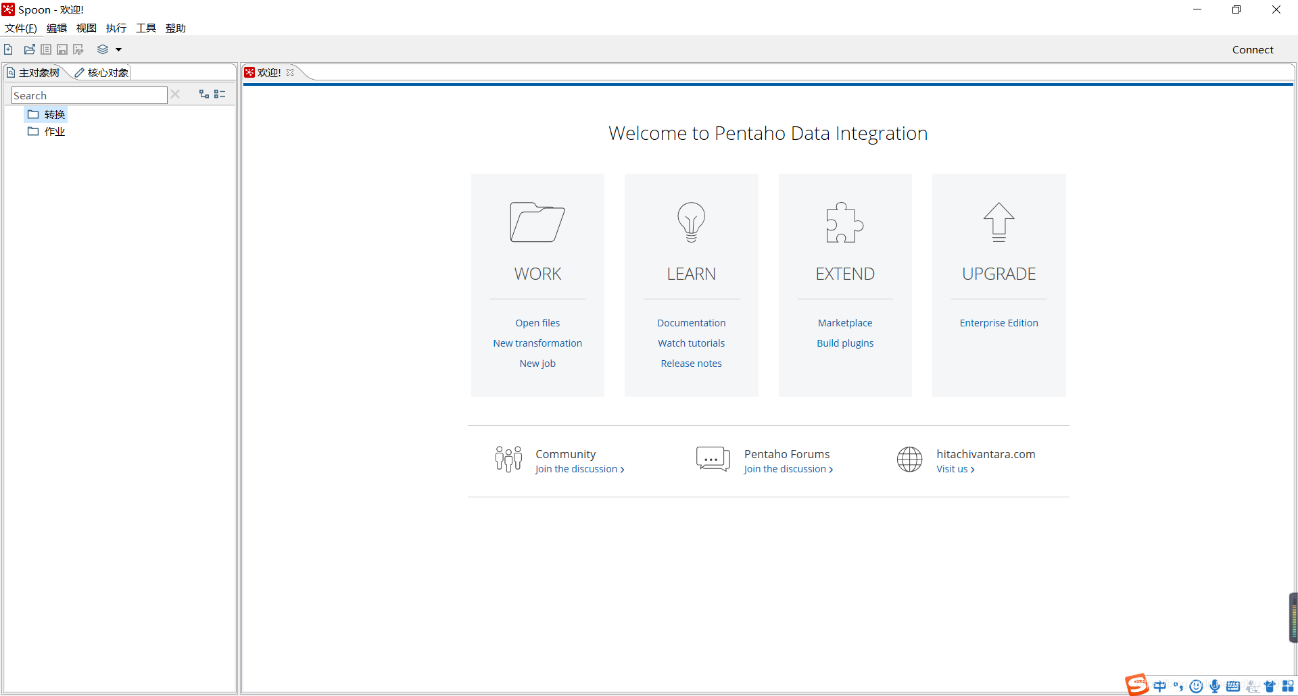Click in the Search input field
This screenshot has width=1298, height=696.
tap(89, 95)
